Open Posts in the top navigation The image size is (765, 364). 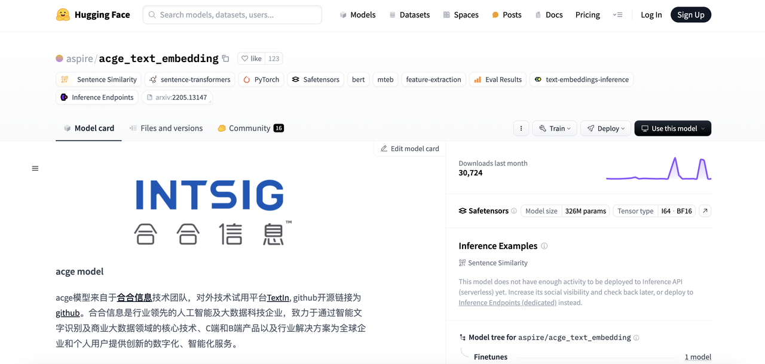click(x=506, y=15)
